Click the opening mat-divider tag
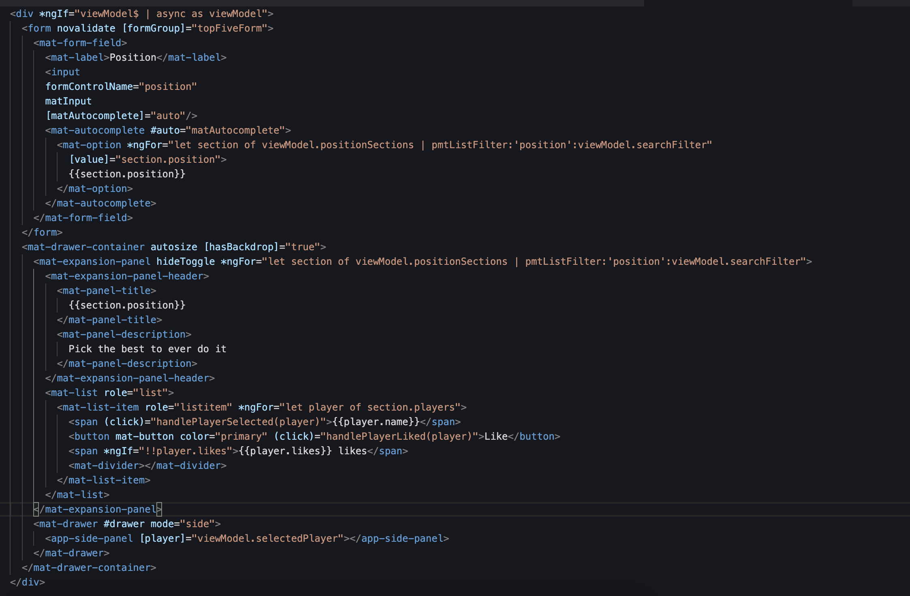The image size is (910, 596). (x=107, y=466)
